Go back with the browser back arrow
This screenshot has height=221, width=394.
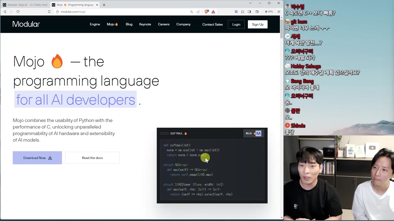[x=5, y=12]
